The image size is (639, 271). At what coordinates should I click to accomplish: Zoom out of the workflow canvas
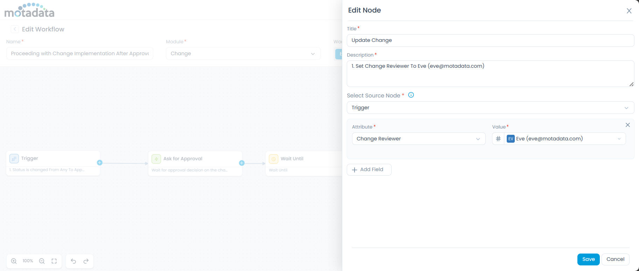coord(42,261)
